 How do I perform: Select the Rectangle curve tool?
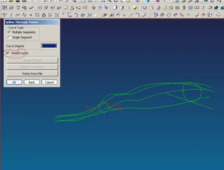[37, 15]
